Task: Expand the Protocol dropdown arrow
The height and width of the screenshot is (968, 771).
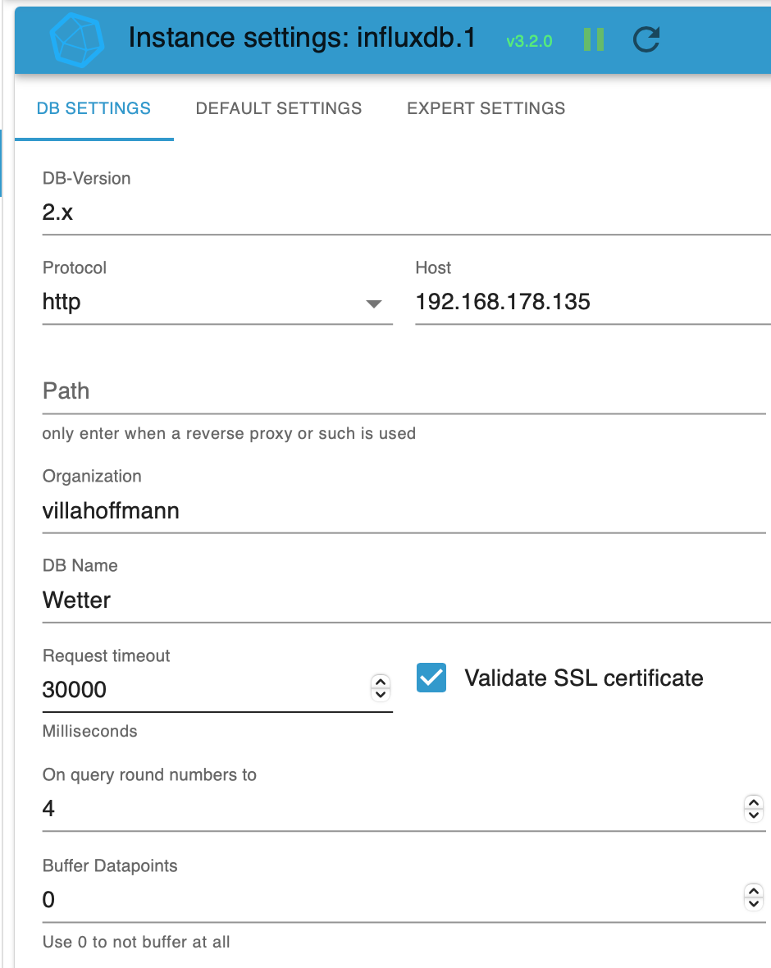Action: (374, 304)
